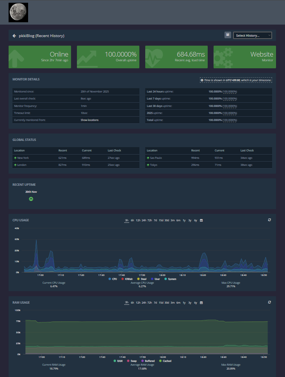The image size is (285, 377).
Task: Click the back arrow beside pkkiBlog
Action: [x=14, y=36]
